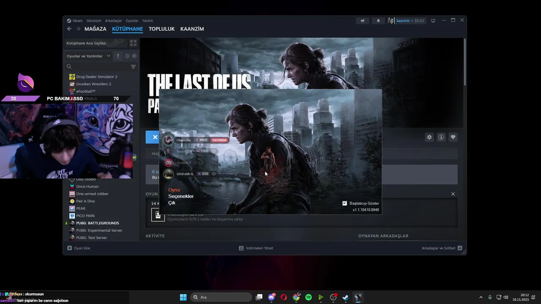The width and height of the screenshot is (541, 304).
Task: Open the Yardım menu
Action: [148, 20]
